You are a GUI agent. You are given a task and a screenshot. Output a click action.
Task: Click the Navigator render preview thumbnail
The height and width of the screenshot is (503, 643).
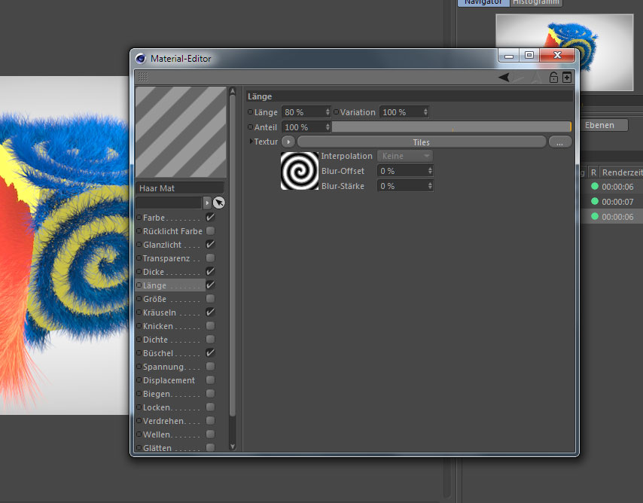[564, 53]
